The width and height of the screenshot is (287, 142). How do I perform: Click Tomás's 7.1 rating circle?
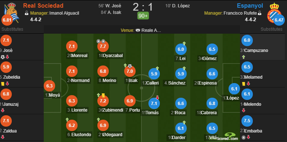click(x=154, y=104)
